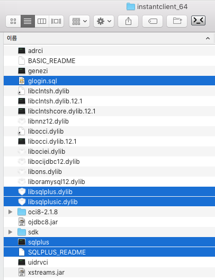Select the adrci executable icon
215x280 pixels.
coord(22,51)
